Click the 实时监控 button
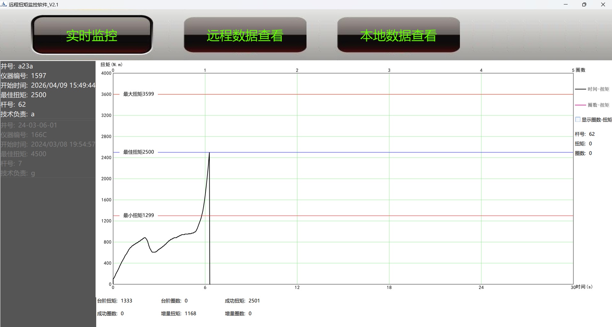 (92, 35)
